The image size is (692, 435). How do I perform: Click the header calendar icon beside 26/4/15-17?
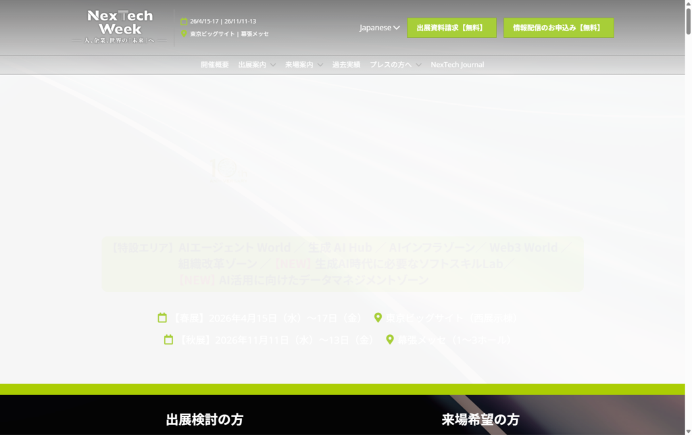pyautogui.click(x=184, y=22)
